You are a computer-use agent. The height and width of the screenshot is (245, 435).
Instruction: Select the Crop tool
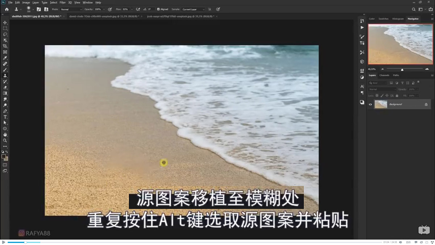[5, 46]
